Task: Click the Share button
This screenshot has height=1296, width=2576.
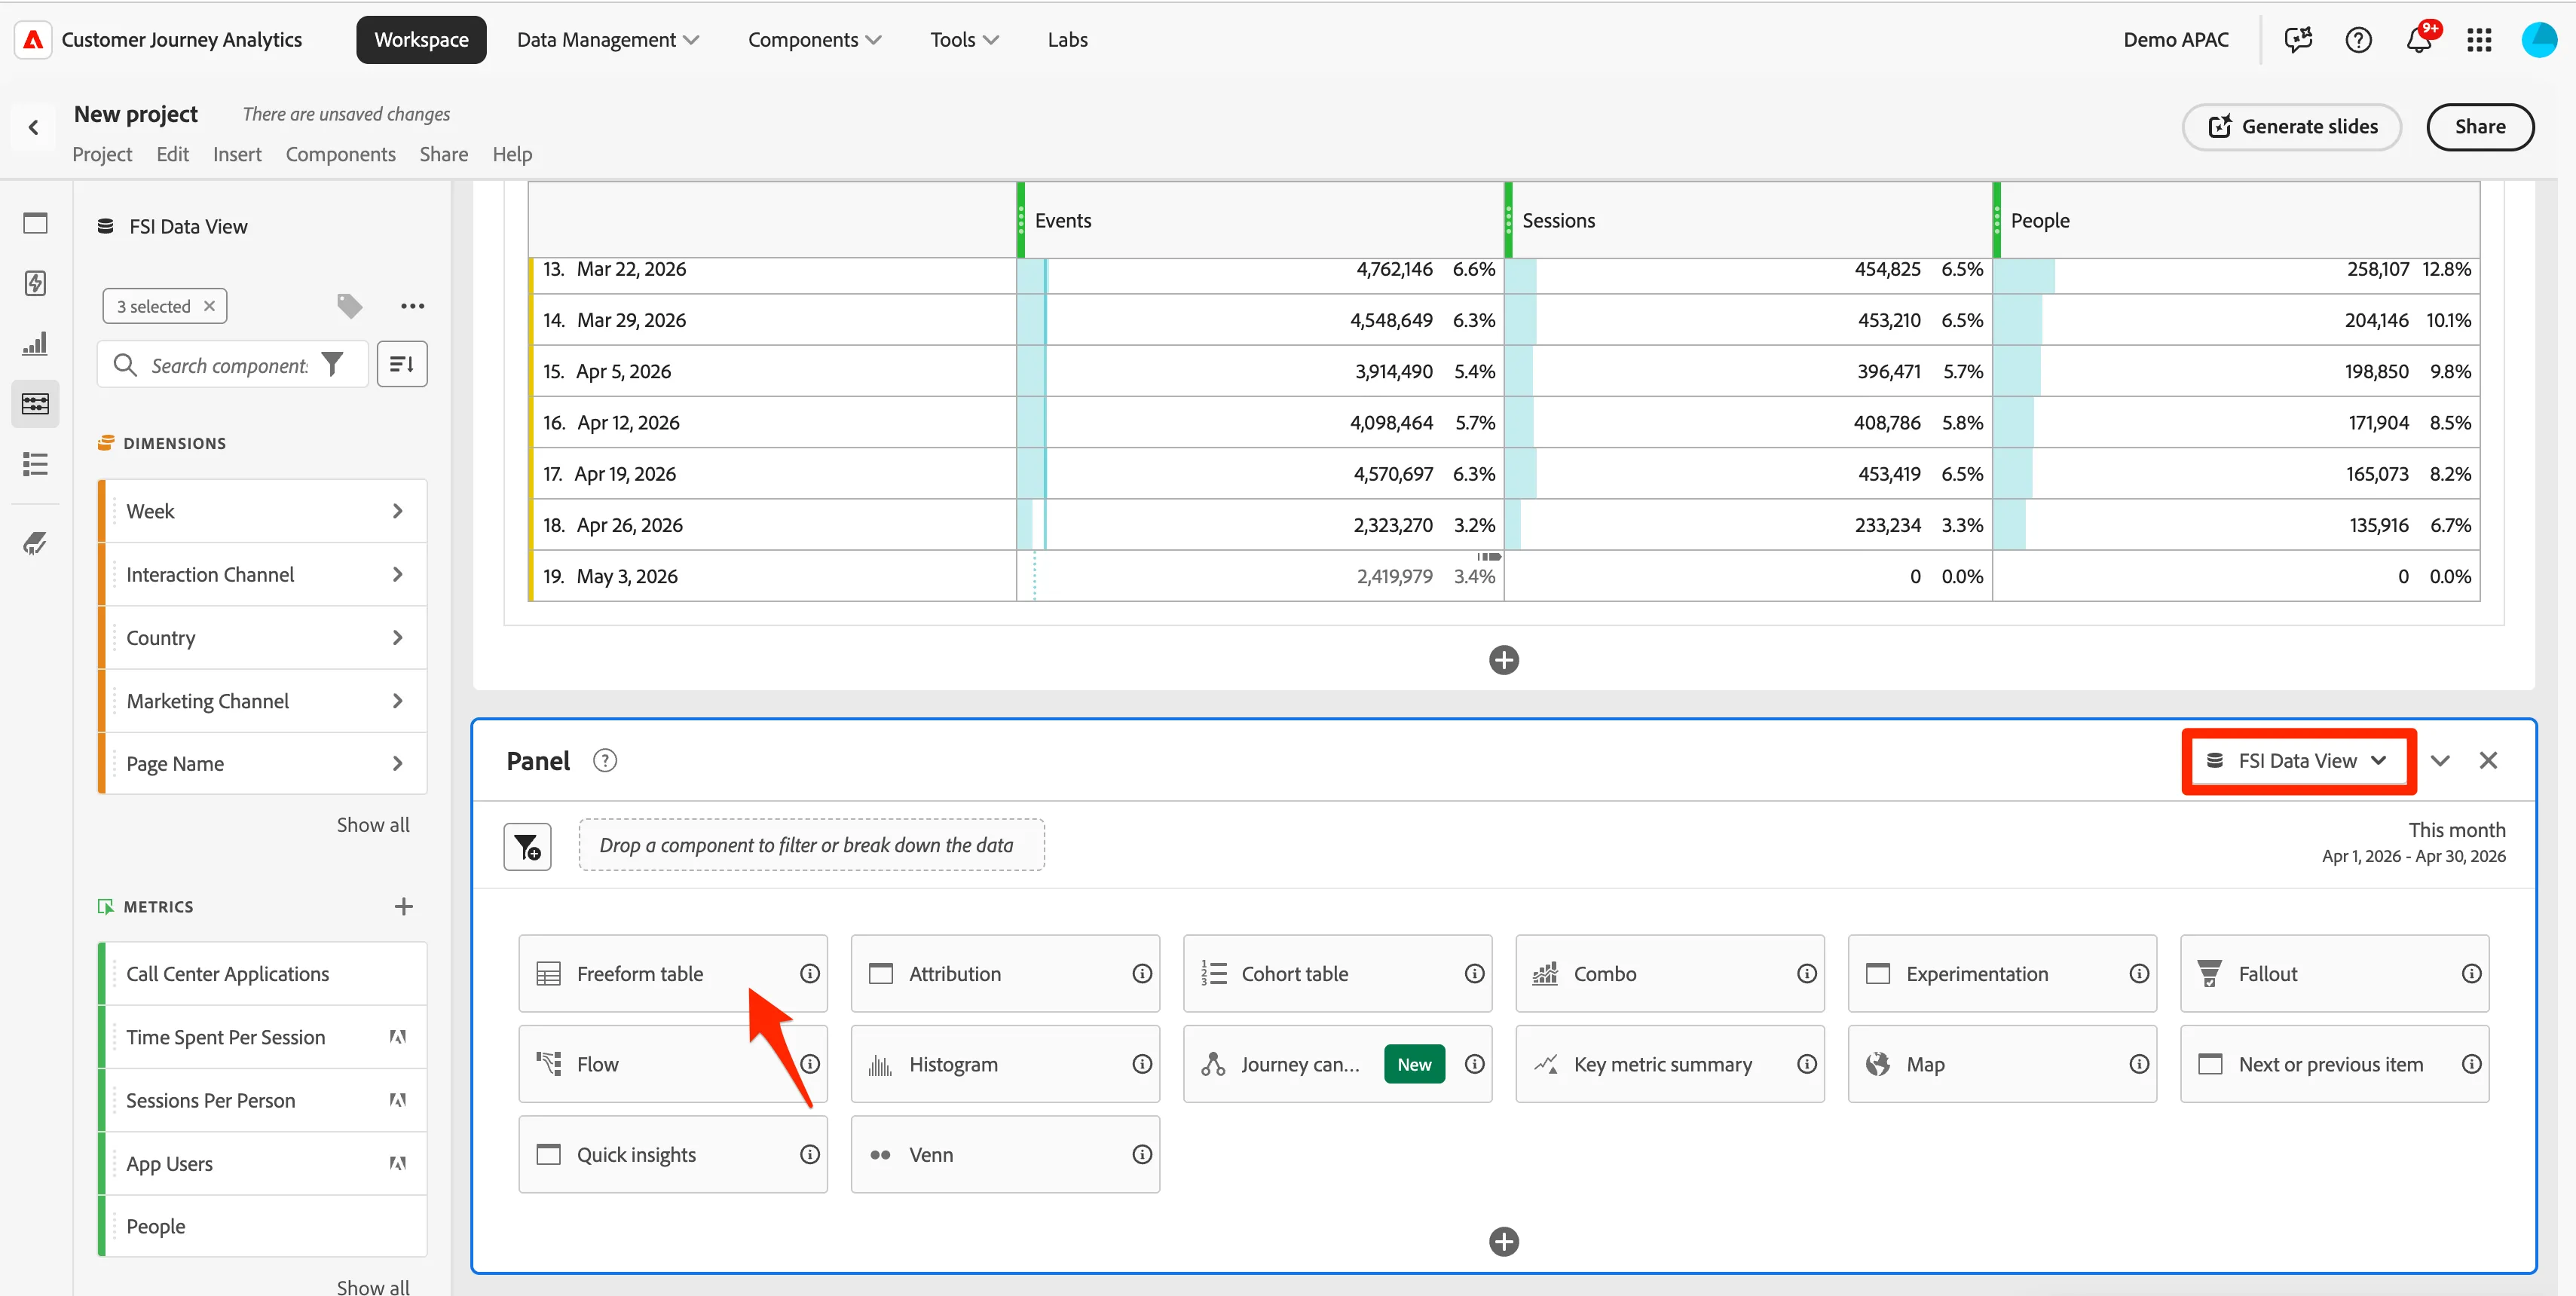Action: click(2480, 127)
